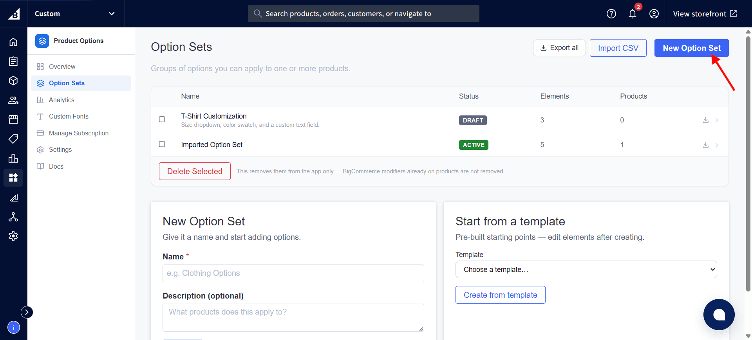Click the search magnifier icon
Screen dimensions: 752x340
[x=258, y=14]
